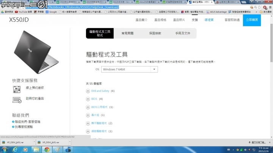Click the page vertical scrollbar thumb
The width and height of the screenshot is (273, 153).
pyautogui.click(x=271, y=43)
